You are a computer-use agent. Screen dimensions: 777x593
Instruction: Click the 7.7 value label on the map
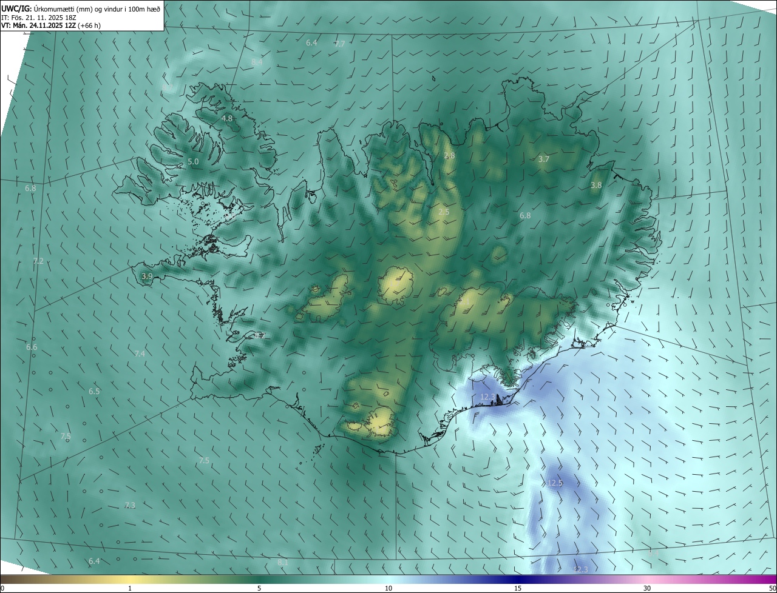[x=340, y=44]
